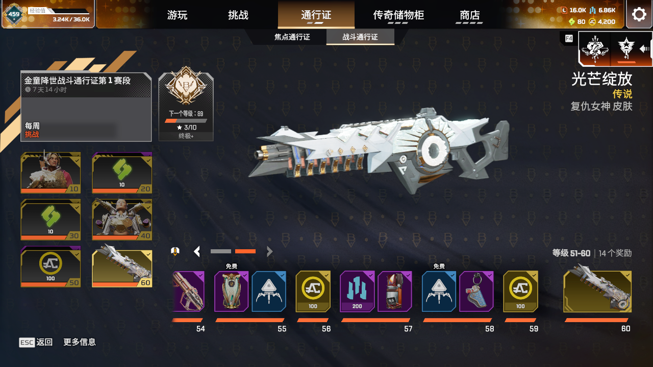The height and width of the screenshot is (367, 653).
Task: Switch to the 商店 tab
Action: (x=470, y=15)
